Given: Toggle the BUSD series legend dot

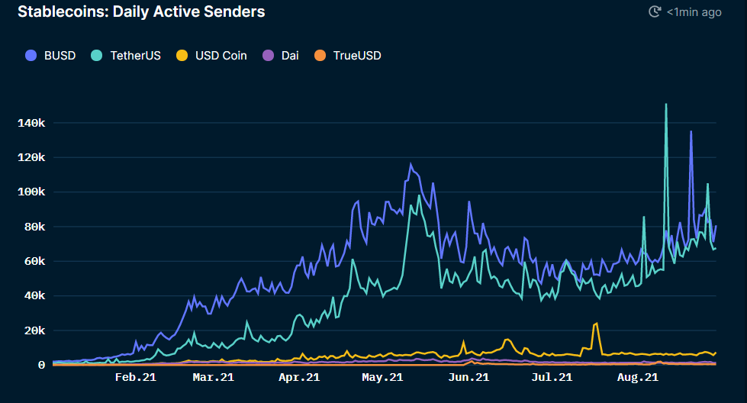Looking at the screenshot, I should coord(31,56).
